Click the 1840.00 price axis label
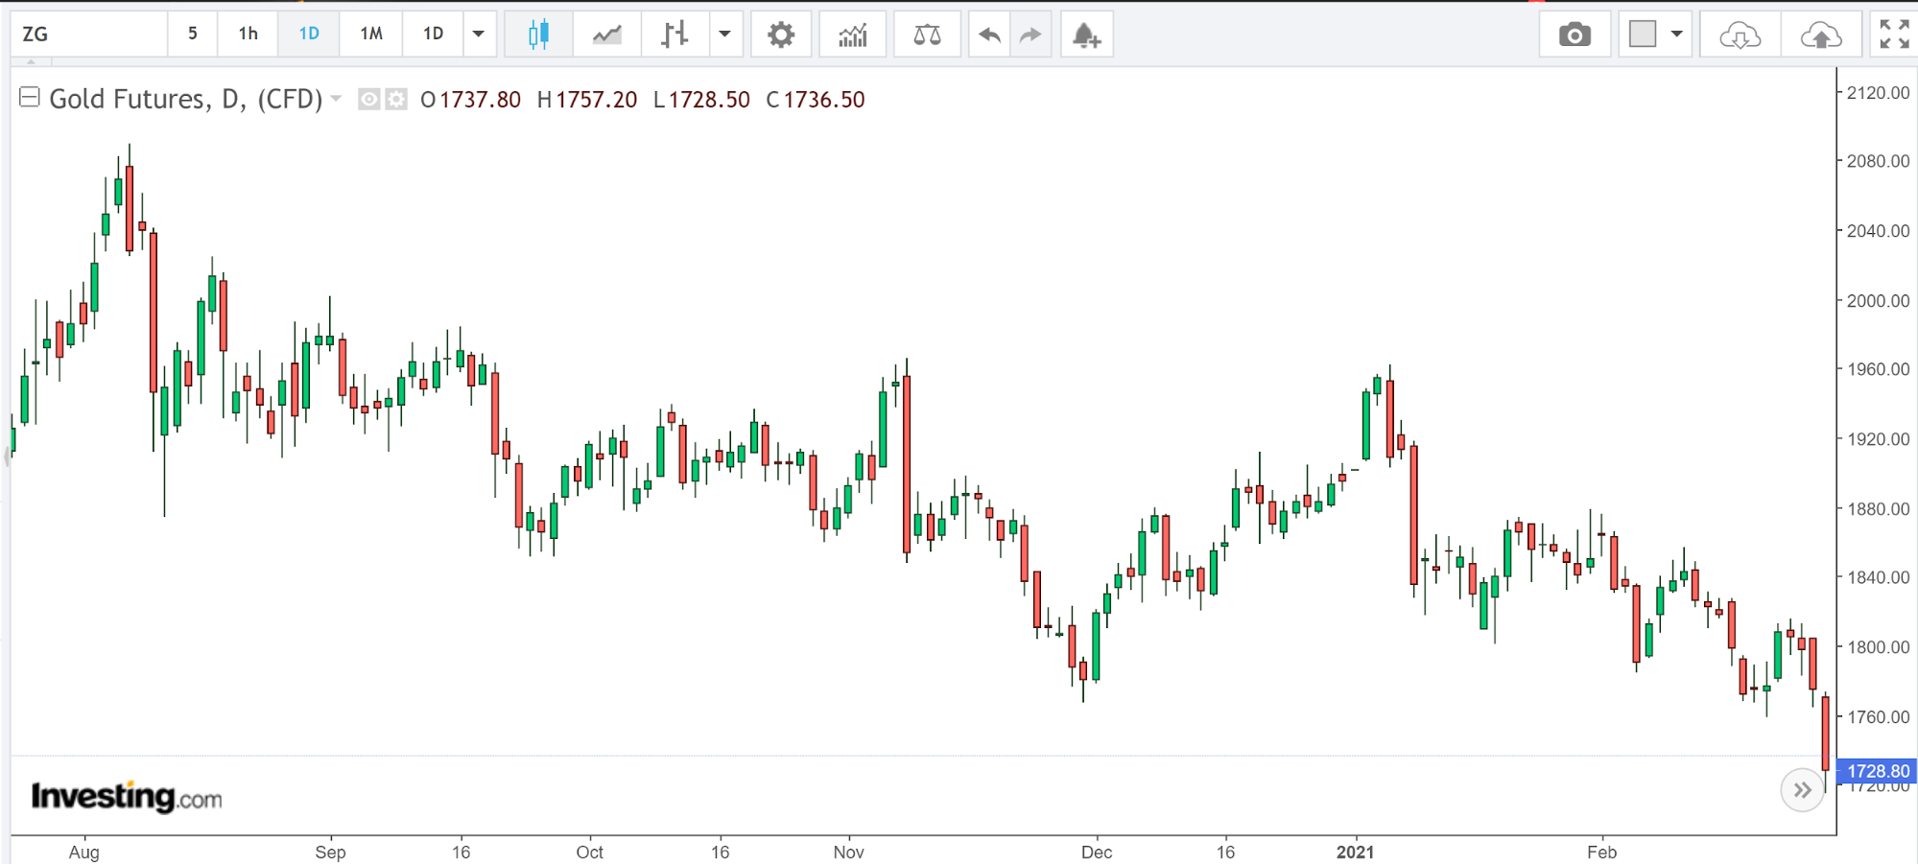The height and width of the screenshot is (865, 1918). click(1878, 577)
